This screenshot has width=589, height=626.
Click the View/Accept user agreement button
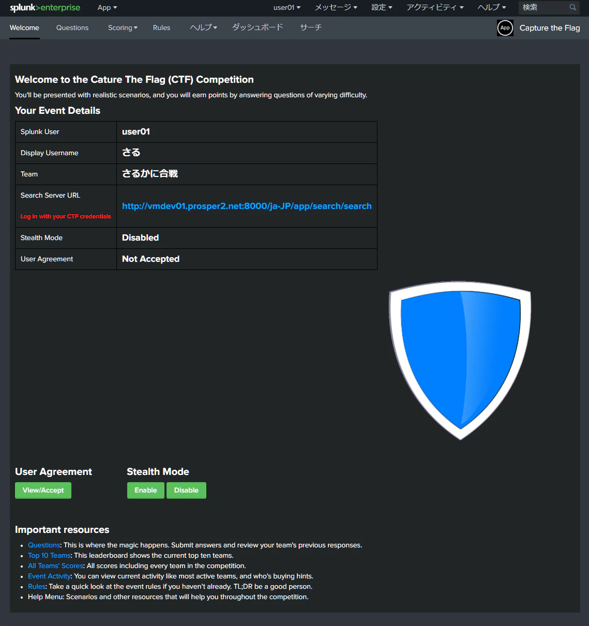pos(43,490)
